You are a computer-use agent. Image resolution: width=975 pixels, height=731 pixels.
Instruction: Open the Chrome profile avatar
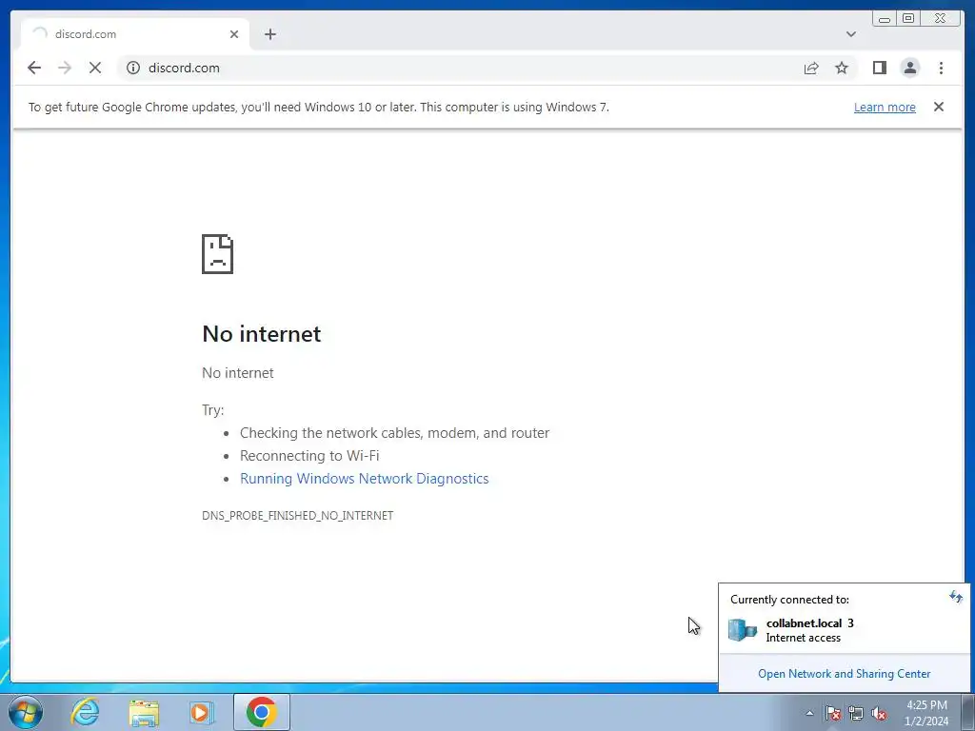[x=909, y=68]
